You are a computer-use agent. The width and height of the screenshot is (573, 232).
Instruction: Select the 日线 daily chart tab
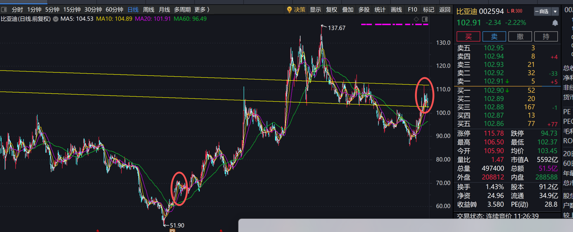pyautogui.click(x=133, y=9)
